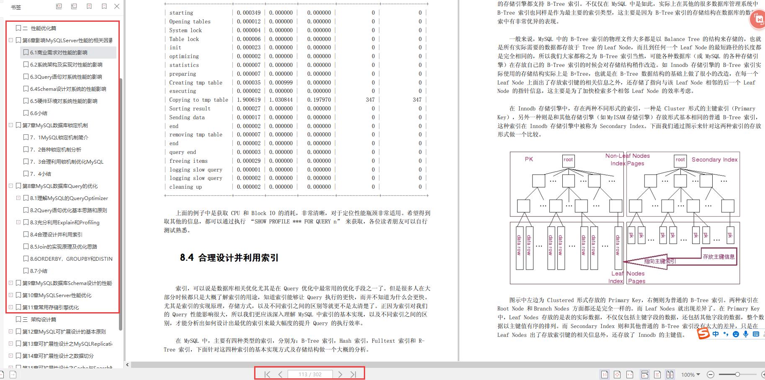Add a new bookmark icon

[89, 6]
